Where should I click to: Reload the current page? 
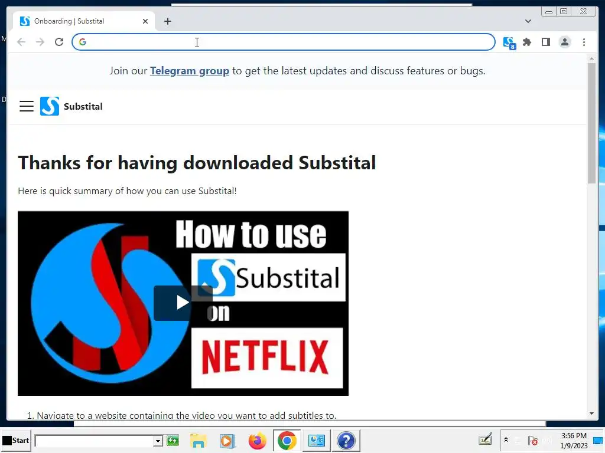58,42
